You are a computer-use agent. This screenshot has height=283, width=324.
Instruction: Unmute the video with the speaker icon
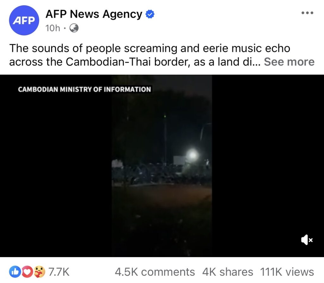point(307,240)
